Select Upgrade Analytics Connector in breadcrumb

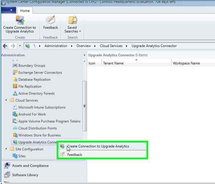(x=154, y=46)
